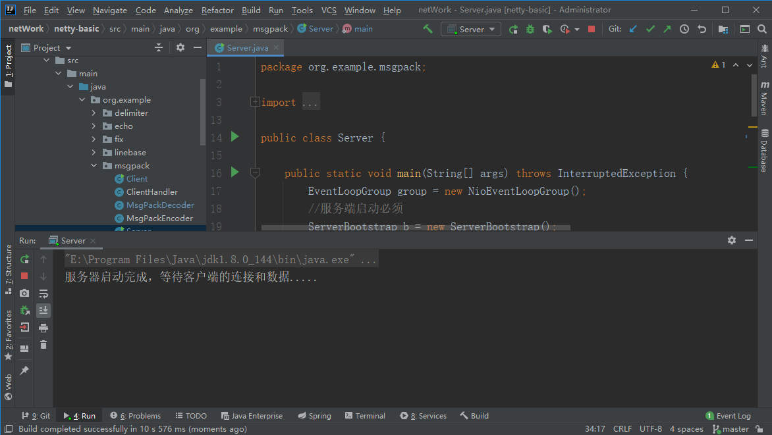Click the msgpack breadcrumb

tap(270, 29)
